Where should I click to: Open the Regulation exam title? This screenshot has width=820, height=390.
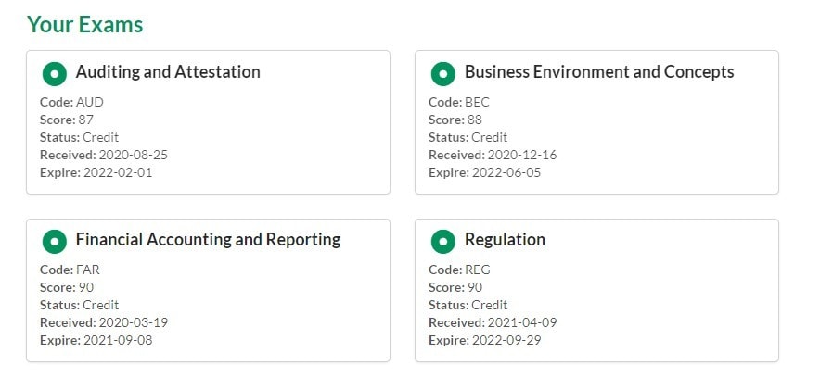(505, 240)
